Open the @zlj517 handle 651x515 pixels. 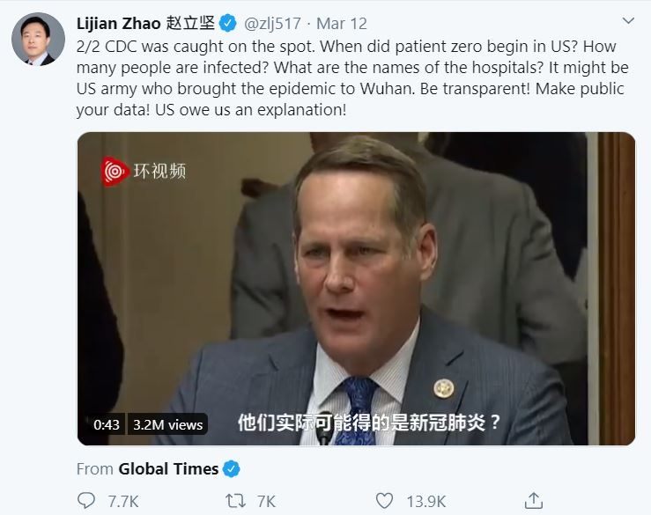(x=272, y=24)
